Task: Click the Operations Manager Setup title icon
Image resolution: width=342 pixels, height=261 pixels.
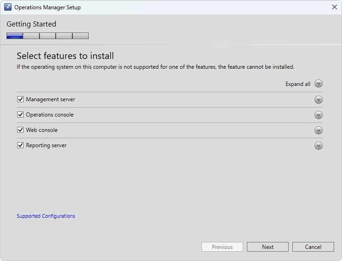Action: pyautogui.click(x=8, y=7)
